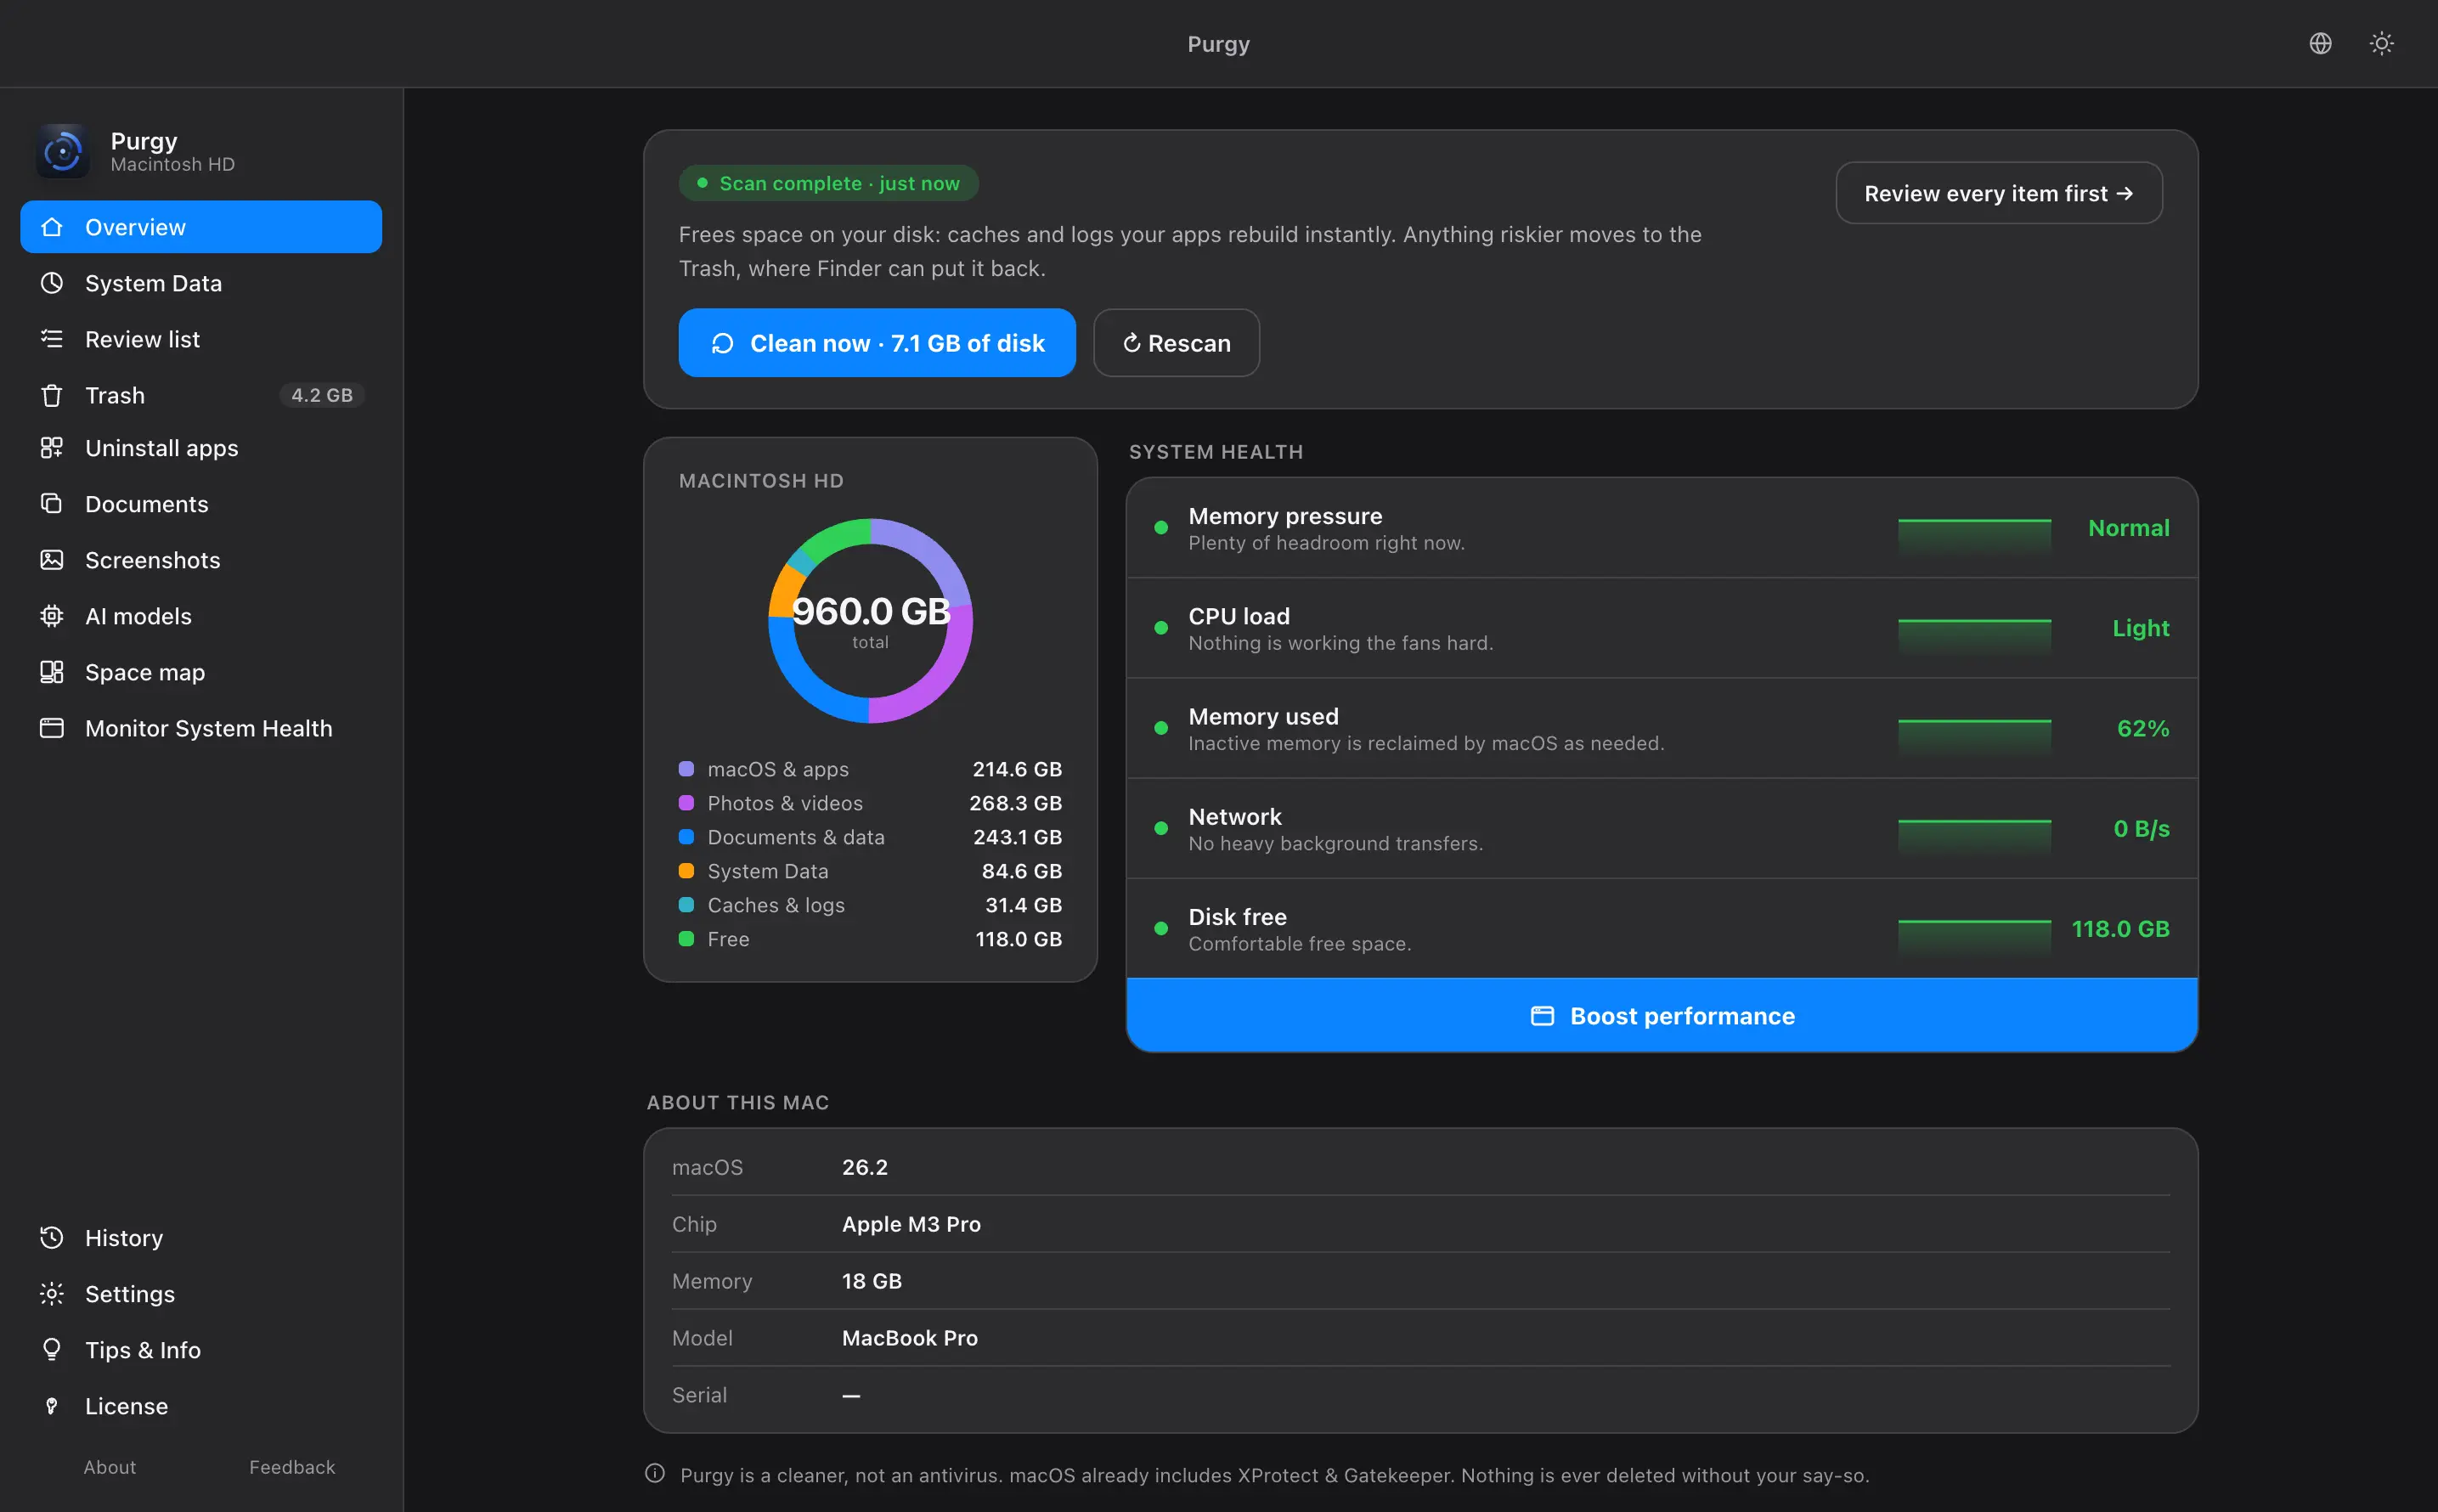The height and width of the screenshot is (1512, 2438).
Task: Click the Monitor System Health icon
Action: pos(52,728)
